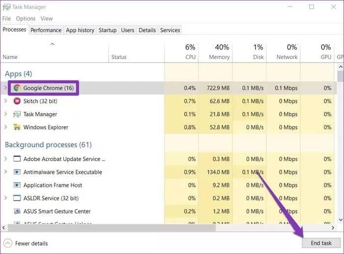Click Antimalware's 0.9% CPU value
The height and width of the screenshot is (254, 344).
tap(190, 172)
